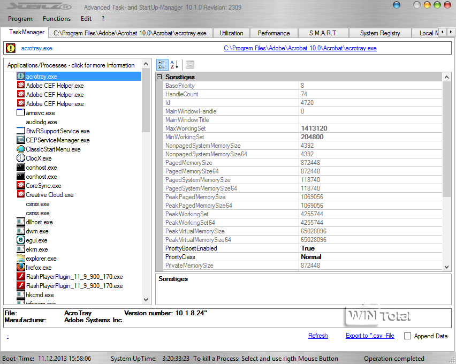Click the PriorityClass Normal value field
Image resolution: width=456 pixels, height=364 pixels.
click(x=369, y=257)
